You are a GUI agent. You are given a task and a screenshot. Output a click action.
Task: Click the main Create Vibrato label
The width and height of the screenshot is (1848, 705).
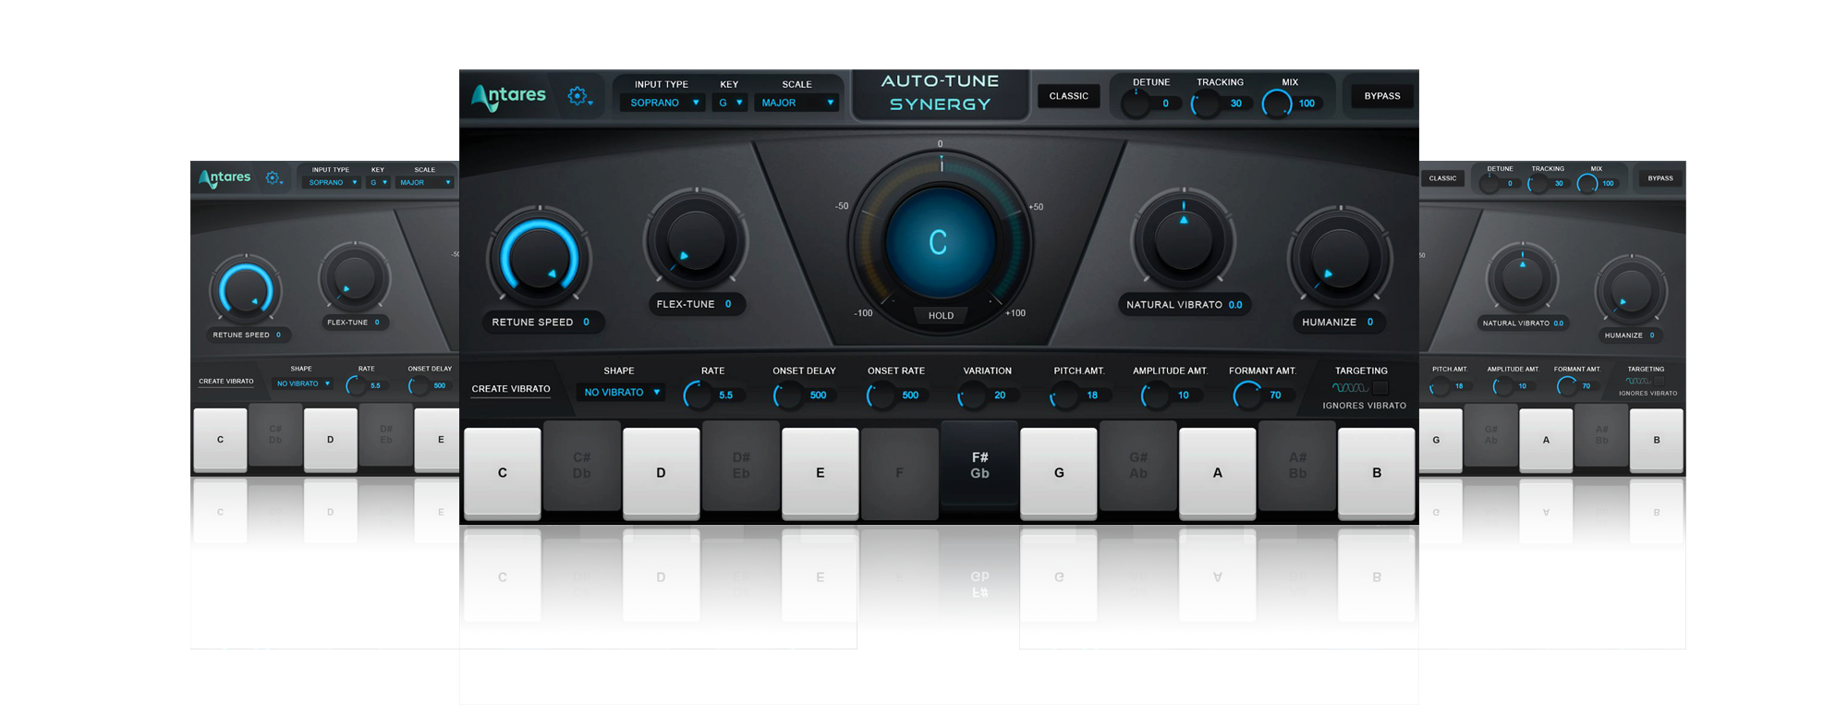pyautogui.click(x=511, y=389)
